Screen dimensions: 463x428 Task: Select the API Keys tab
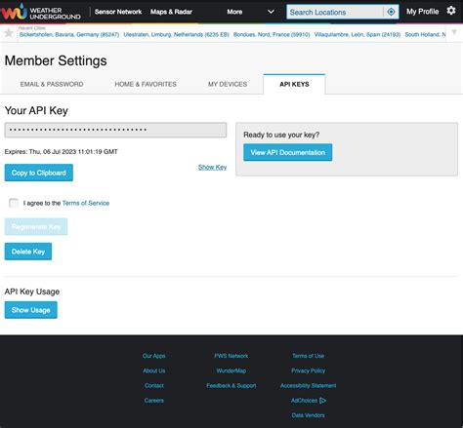[294, 84]
